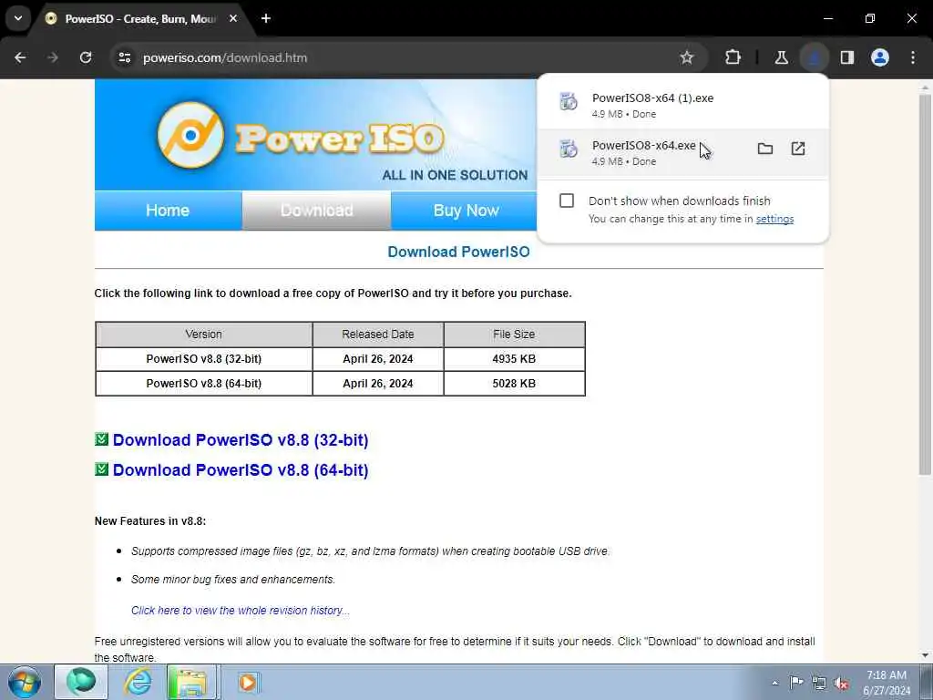Click the PowerISO disc logo

click(x=191, y=135)
